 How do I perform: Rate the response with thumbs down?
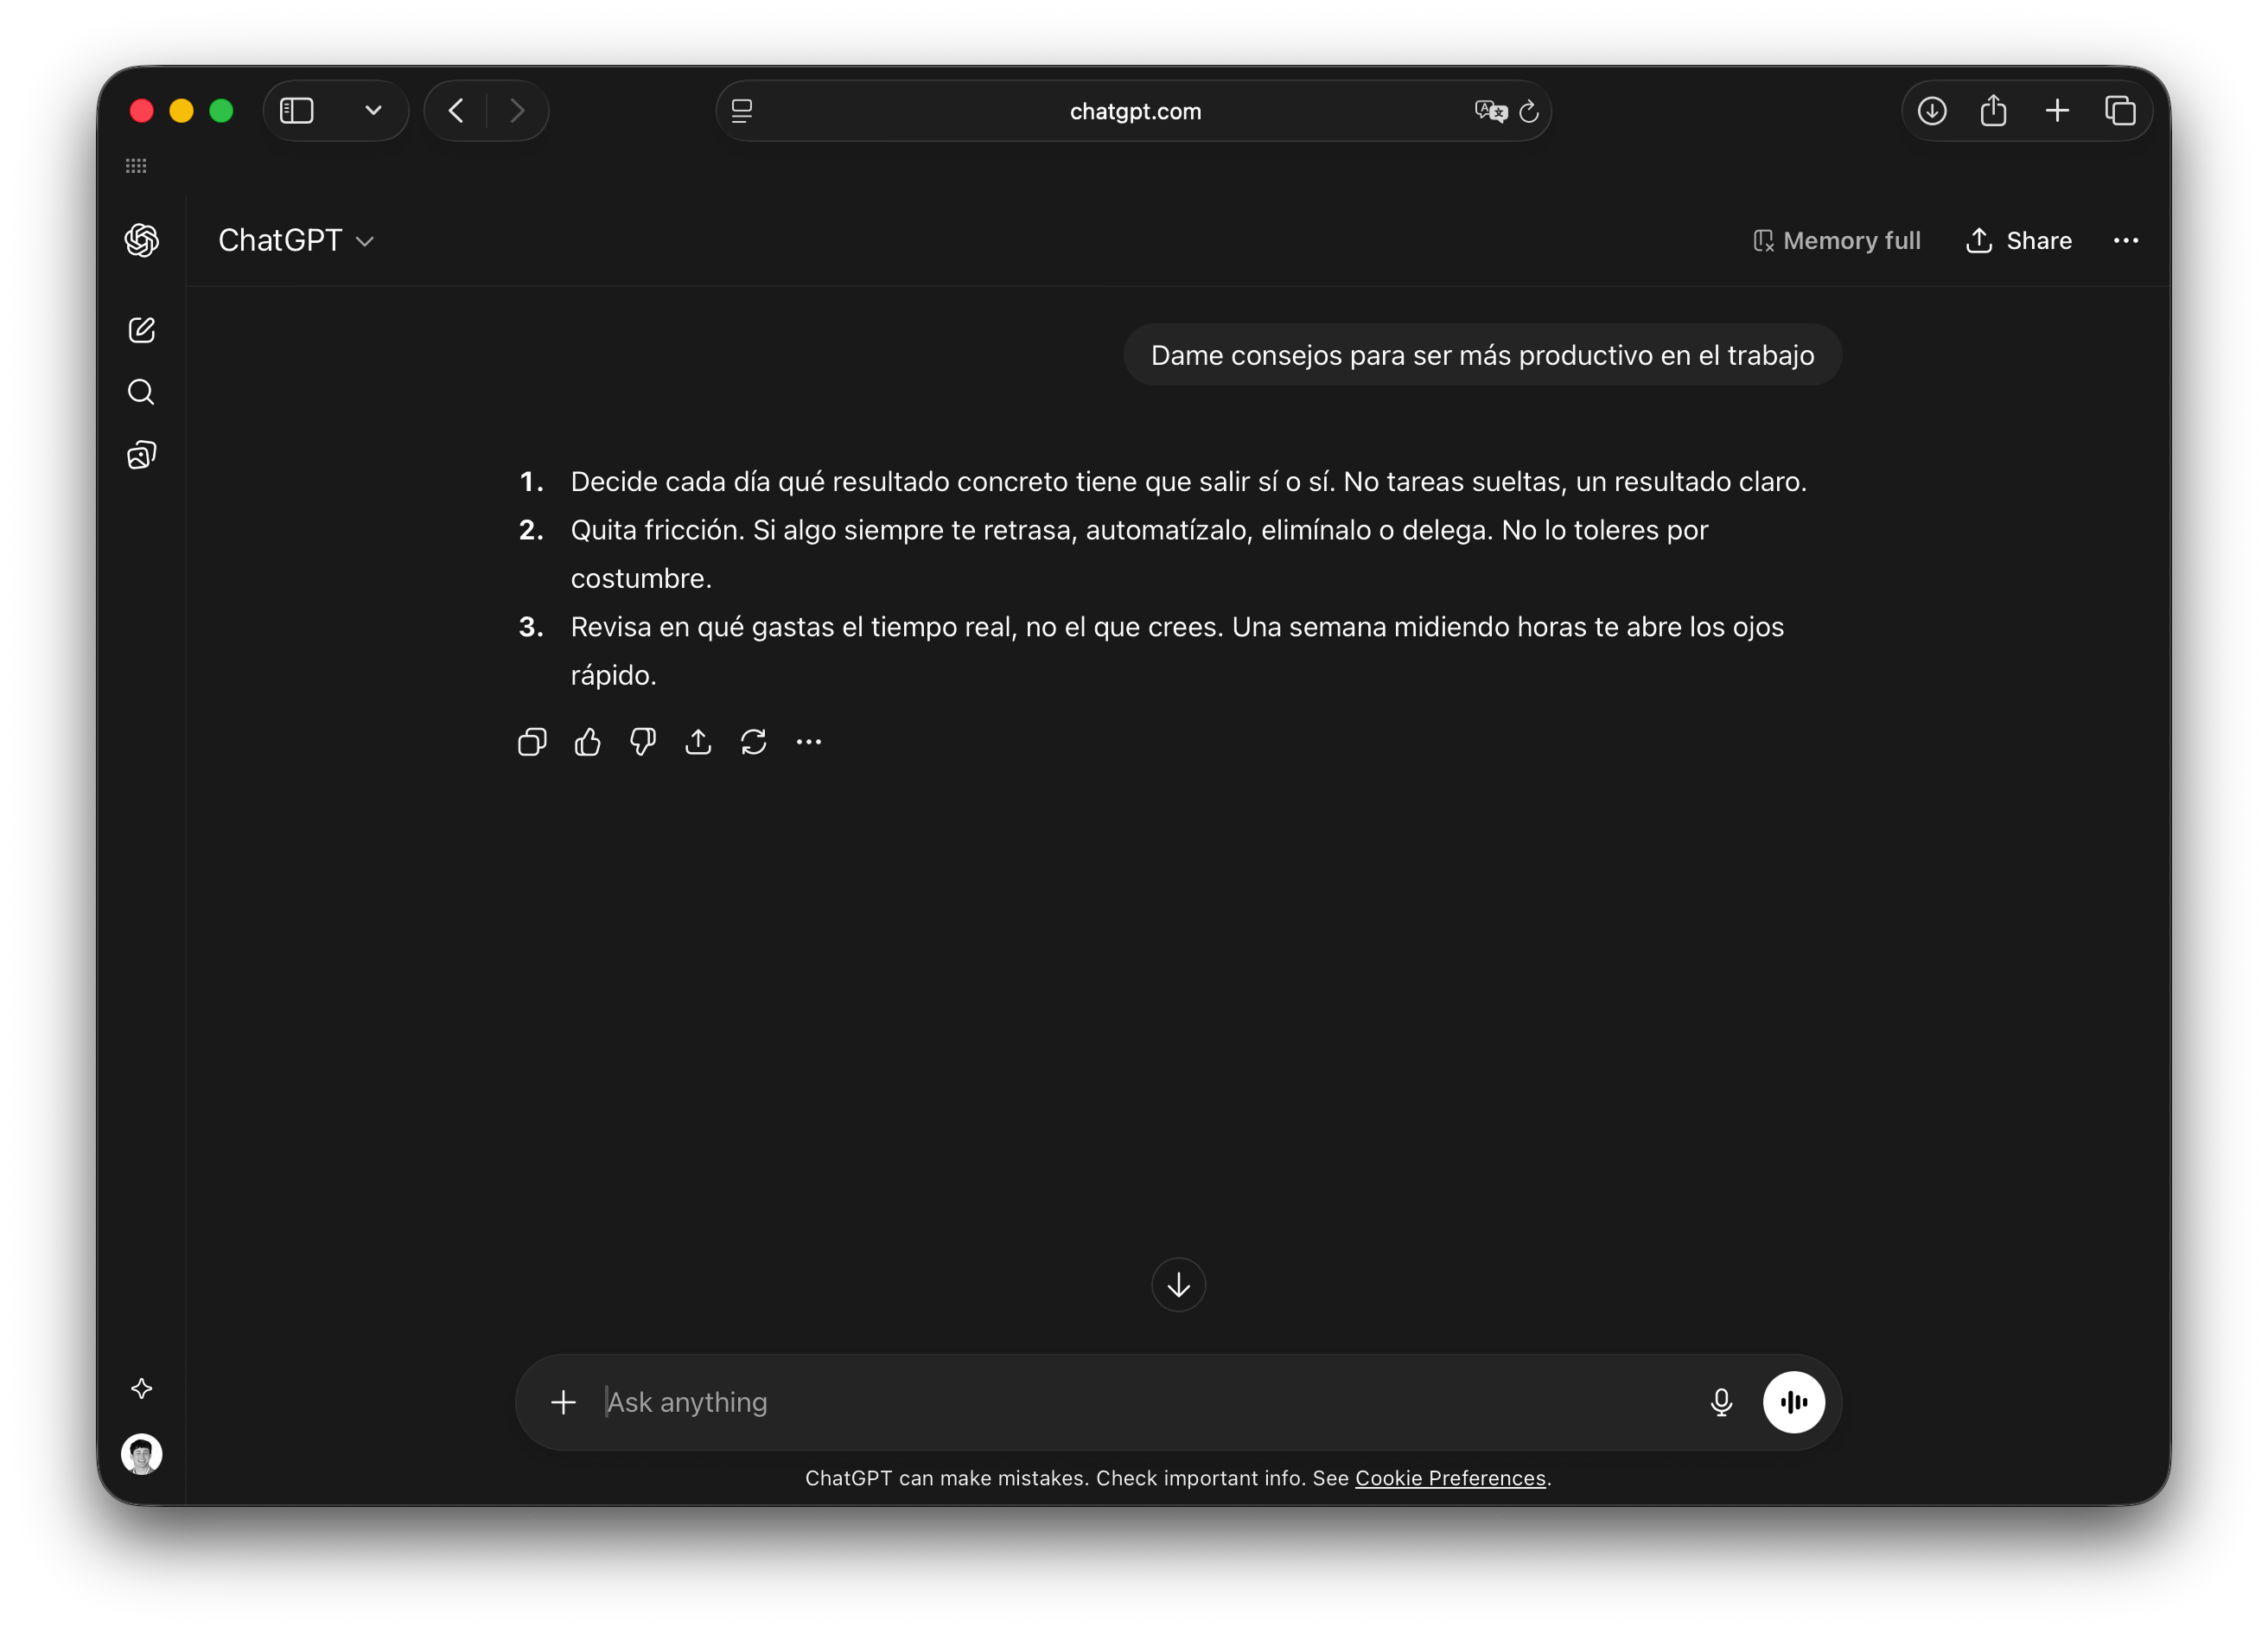coord(642,741)
